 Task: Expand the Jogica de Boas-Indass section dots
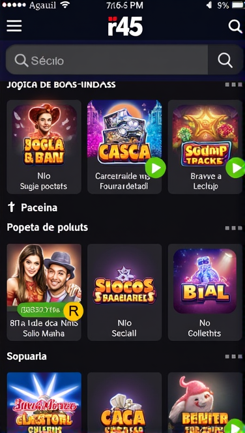(233, 85)
